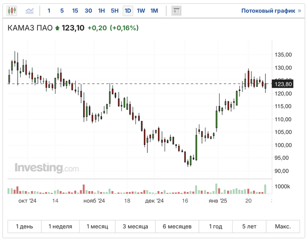
Task: Select the 1 minute interval
Action: (49, 11)
